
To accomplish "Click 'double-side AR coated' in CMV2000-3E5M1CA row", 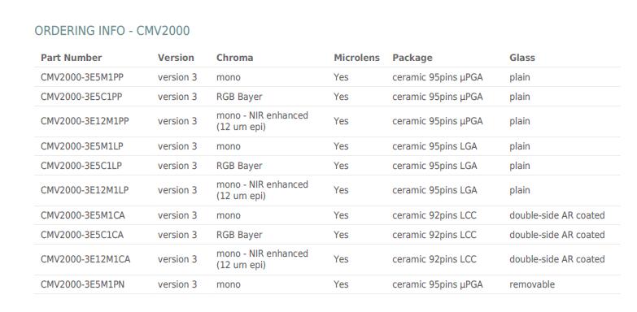I will point(557,215).
